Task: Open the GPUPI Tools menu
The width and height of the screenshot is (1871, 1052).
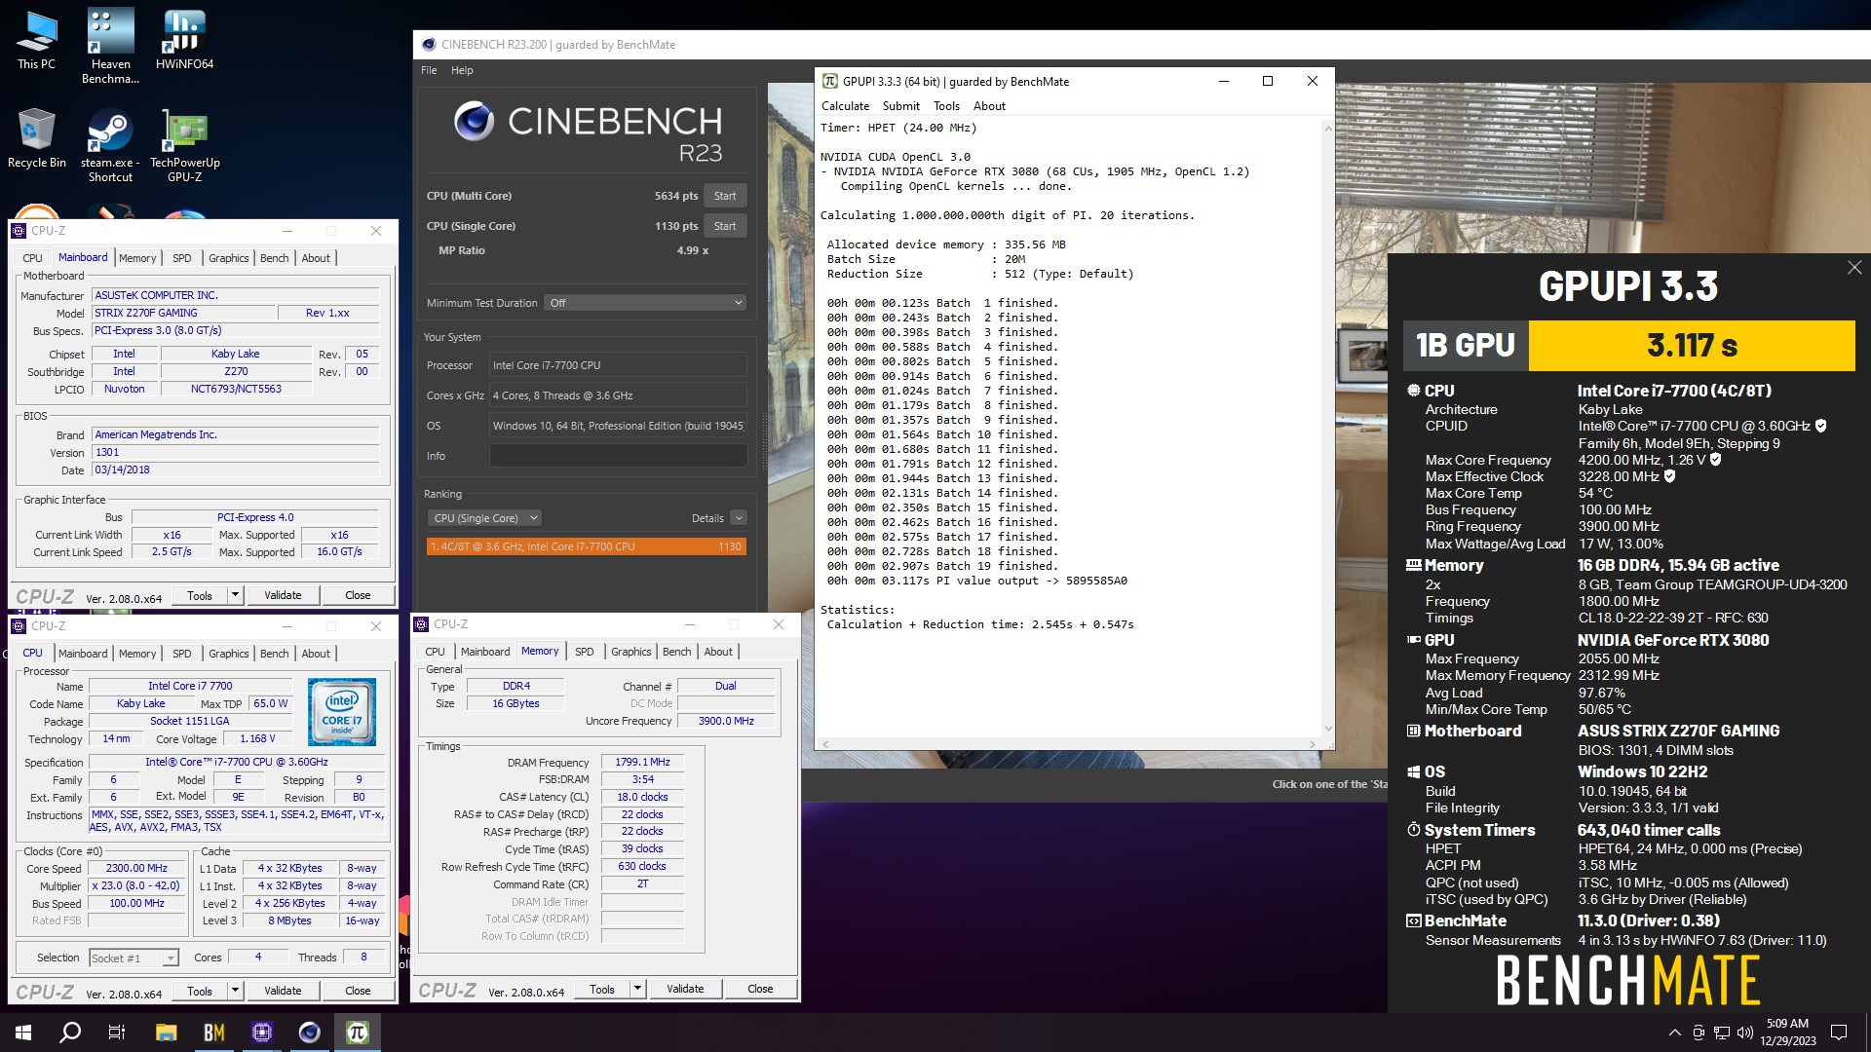Action: (x=946, y=106)
